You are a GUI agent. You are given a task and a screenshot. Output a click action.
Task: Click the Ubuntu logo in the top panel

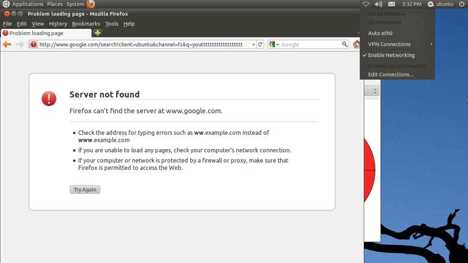[6, 4]
